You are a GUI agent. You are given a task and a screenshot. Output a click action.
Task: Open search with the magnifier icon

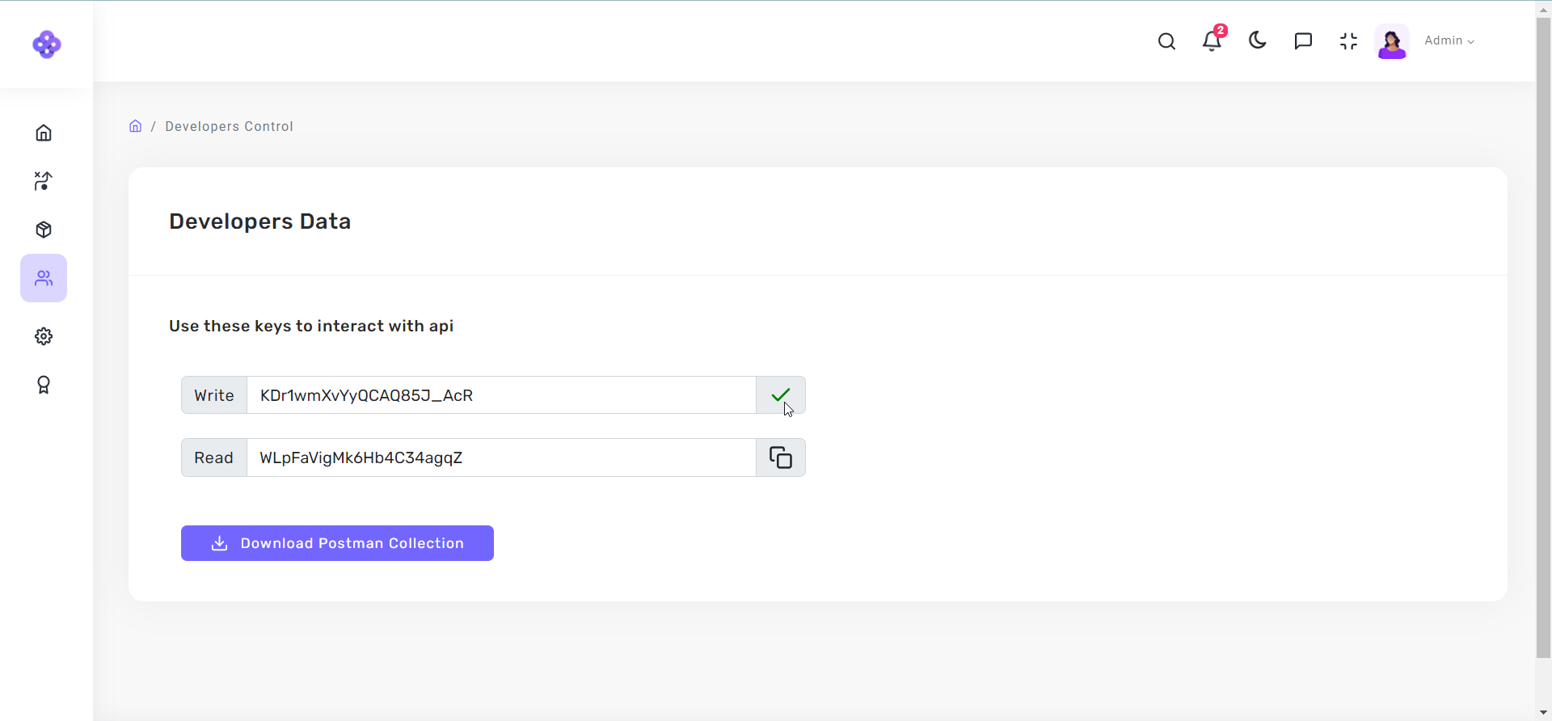coord(1166,41)
